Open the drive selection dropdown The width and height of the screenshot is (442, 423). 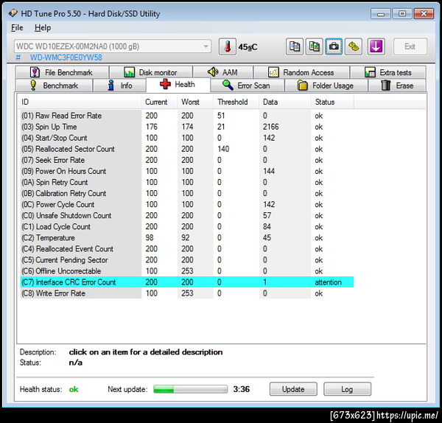(x=113, y=46)
